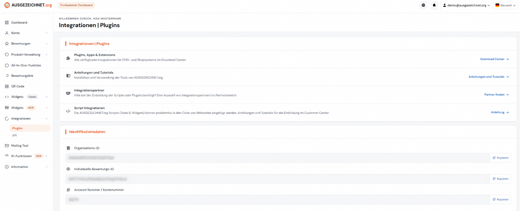This screenshot has height=211, width=520.
Task: Click the Integrationen sidebar icon
Action: 7,119
